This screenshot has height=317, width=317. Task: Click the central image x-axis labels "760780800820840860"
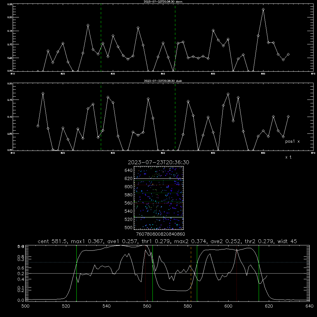pos(160,234)
